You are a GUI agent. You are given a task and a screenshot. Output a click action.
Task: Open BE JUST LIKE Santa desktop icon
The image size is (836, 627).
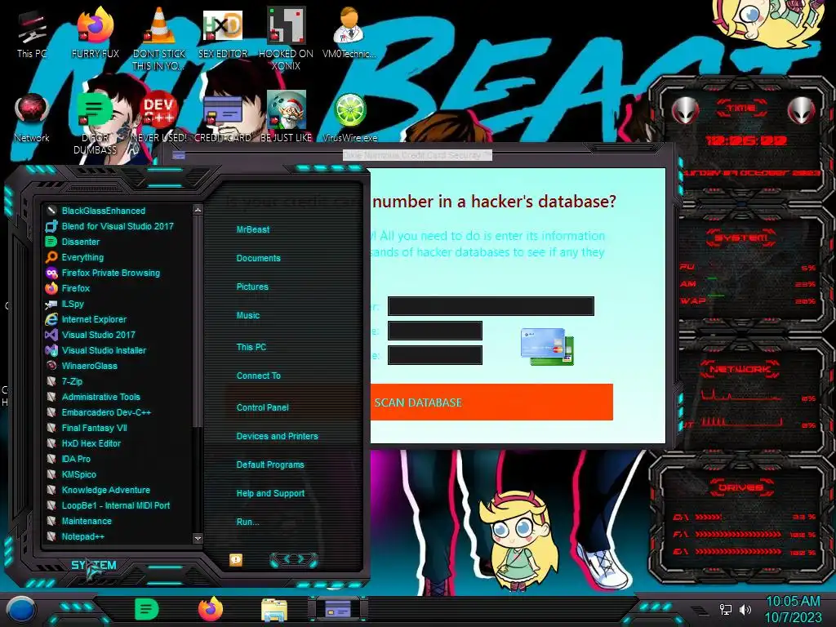(x=286, y=118)
